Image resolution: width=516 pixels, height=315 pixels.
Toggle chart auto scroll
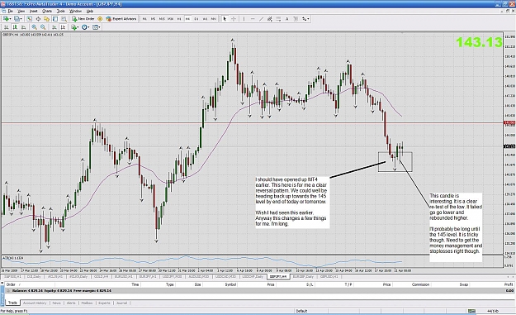pos(54,27)
